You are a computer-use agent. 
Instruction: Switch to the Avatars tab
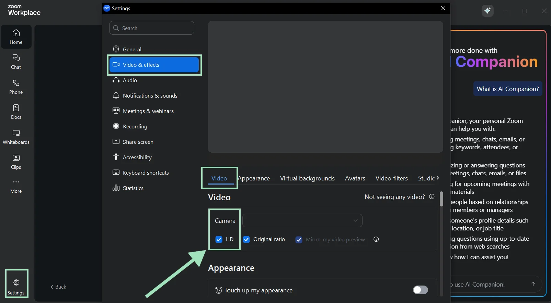click(355, 178)
